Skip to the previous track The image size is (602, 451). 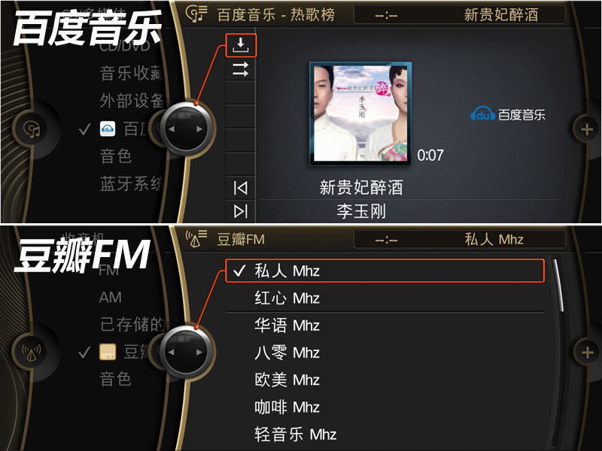pos(240,188)
